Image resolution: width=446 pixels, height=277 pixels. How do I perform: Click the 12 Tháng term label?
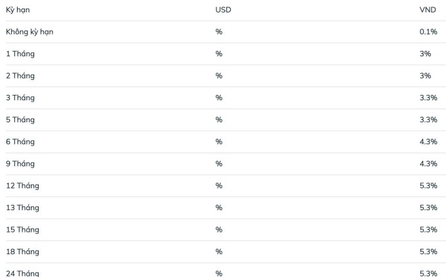click(22, 186)
